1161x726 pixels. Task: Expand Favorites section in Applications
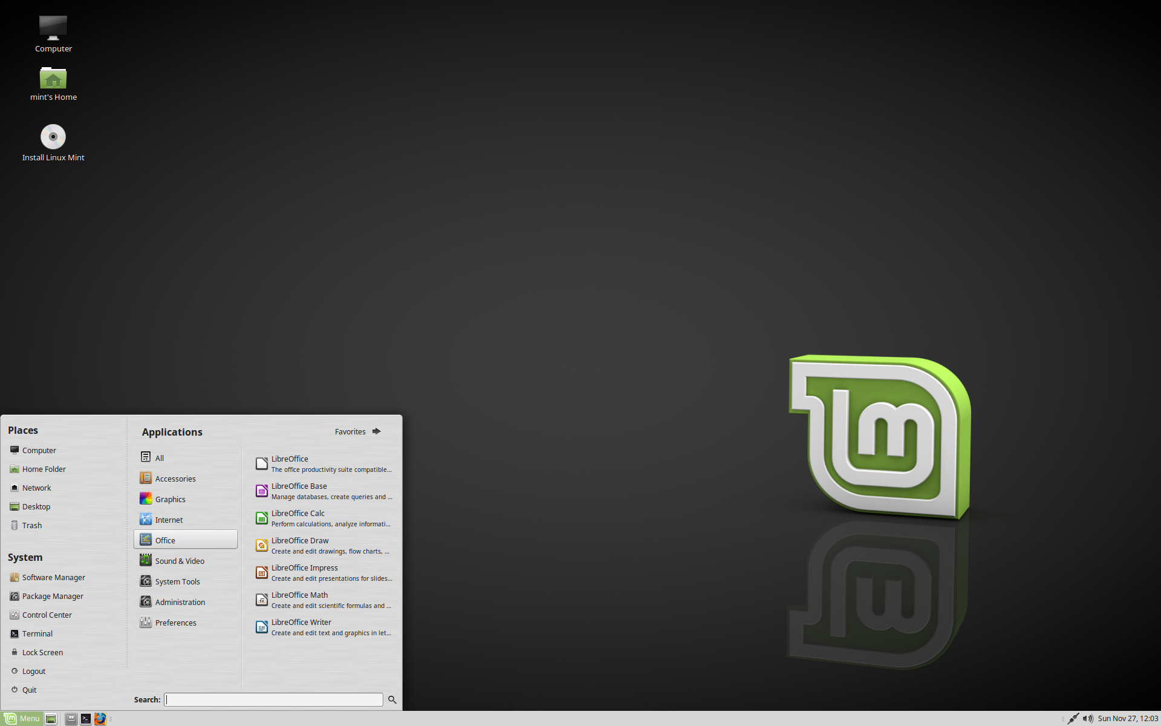point(377,431)
